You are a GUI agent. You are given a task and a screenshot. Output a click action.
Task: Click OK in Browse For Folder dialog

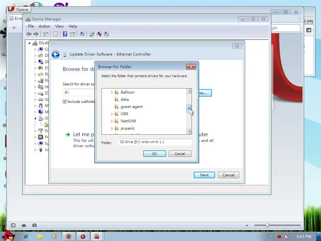(155, 154)
